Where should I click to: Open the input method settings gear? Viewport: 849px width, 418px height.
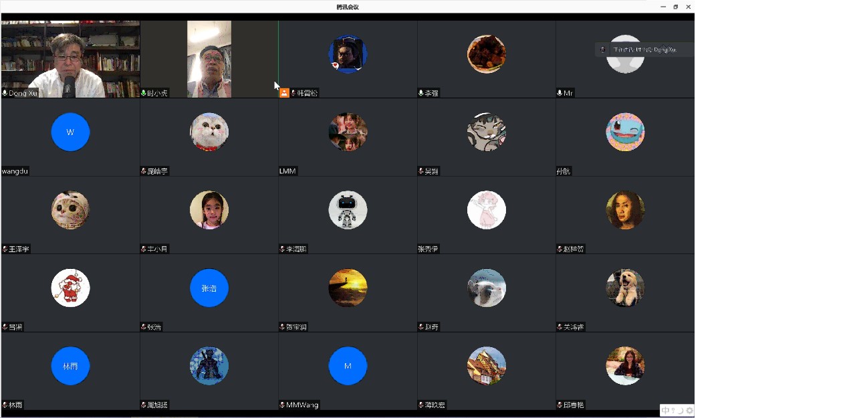pos(689,411)
